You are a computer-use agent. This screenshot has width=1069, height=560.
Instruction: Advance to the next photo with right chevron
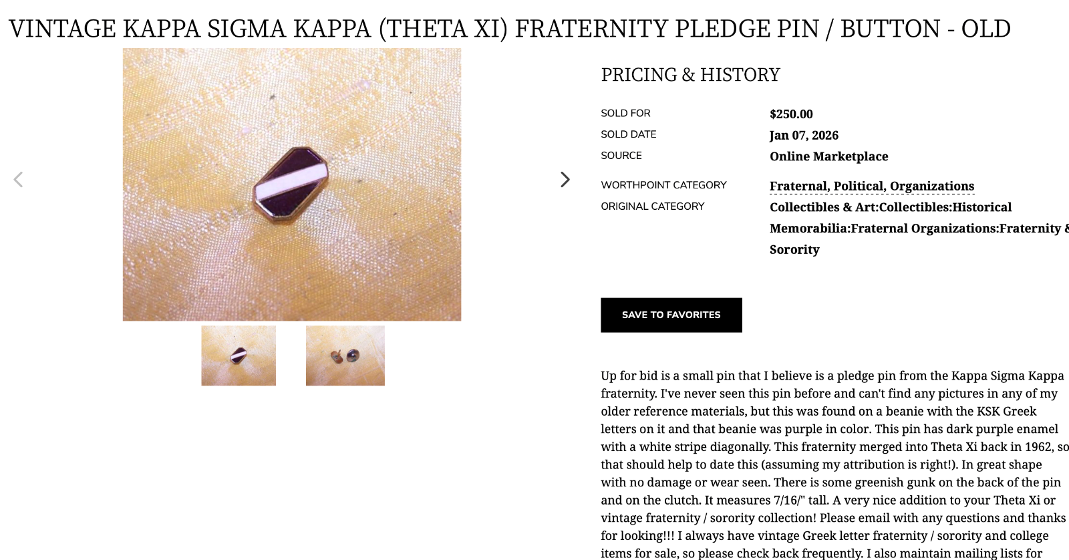565,180
